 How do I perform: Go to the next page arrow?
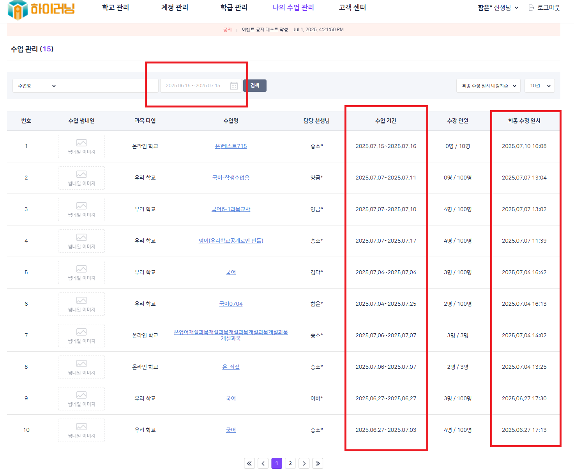tap(304, 463)
